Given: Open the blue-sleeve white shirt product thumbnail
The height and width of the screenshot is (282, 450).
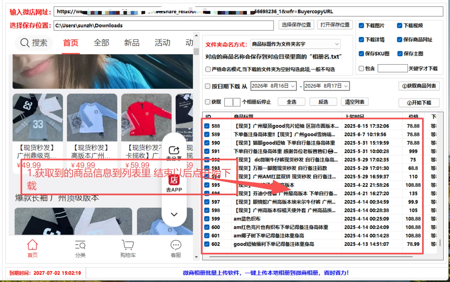Looking at the screenshot, I should pyautogui.click(x=92, y=117).
